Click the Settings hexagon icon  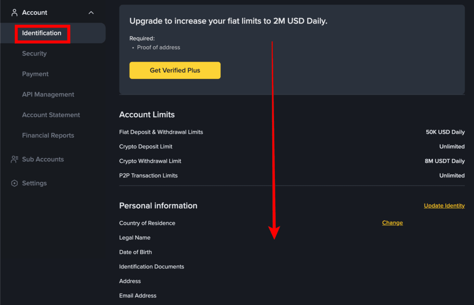pos(14,183)
